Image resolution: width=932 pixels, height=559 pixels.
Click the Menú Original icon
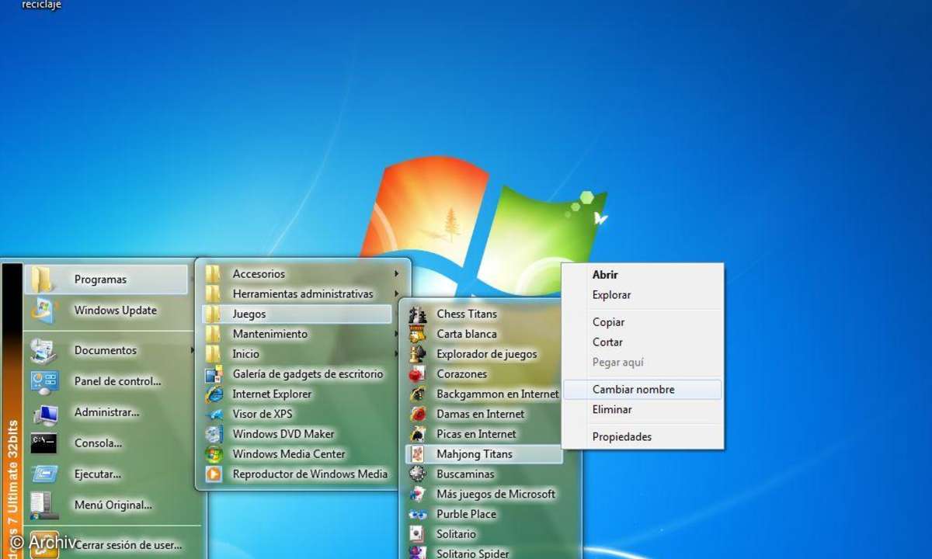point(43,505)
